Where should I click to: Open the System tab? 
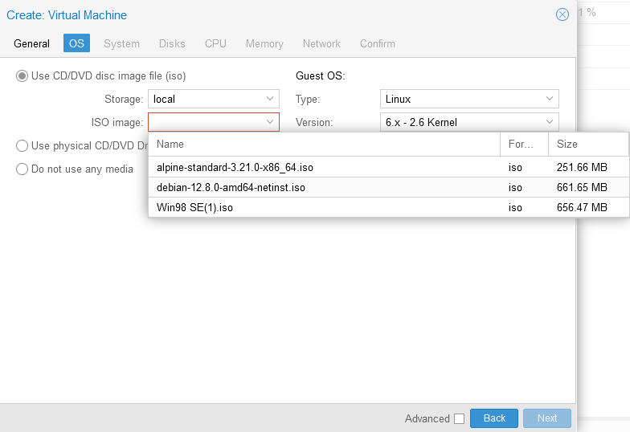tap(122, 43)
